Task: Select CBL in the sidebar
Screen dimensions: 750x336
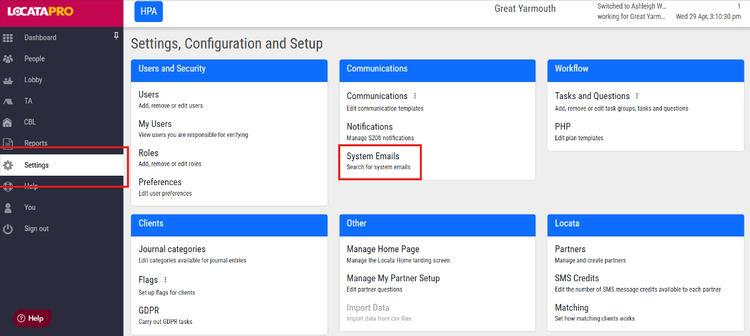Action: [x=30, y=122]
